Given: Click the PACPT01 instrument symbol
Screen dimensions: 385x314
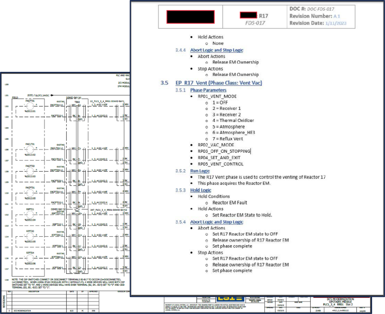Looking at the screenshot, I should [x=30, y=193].
